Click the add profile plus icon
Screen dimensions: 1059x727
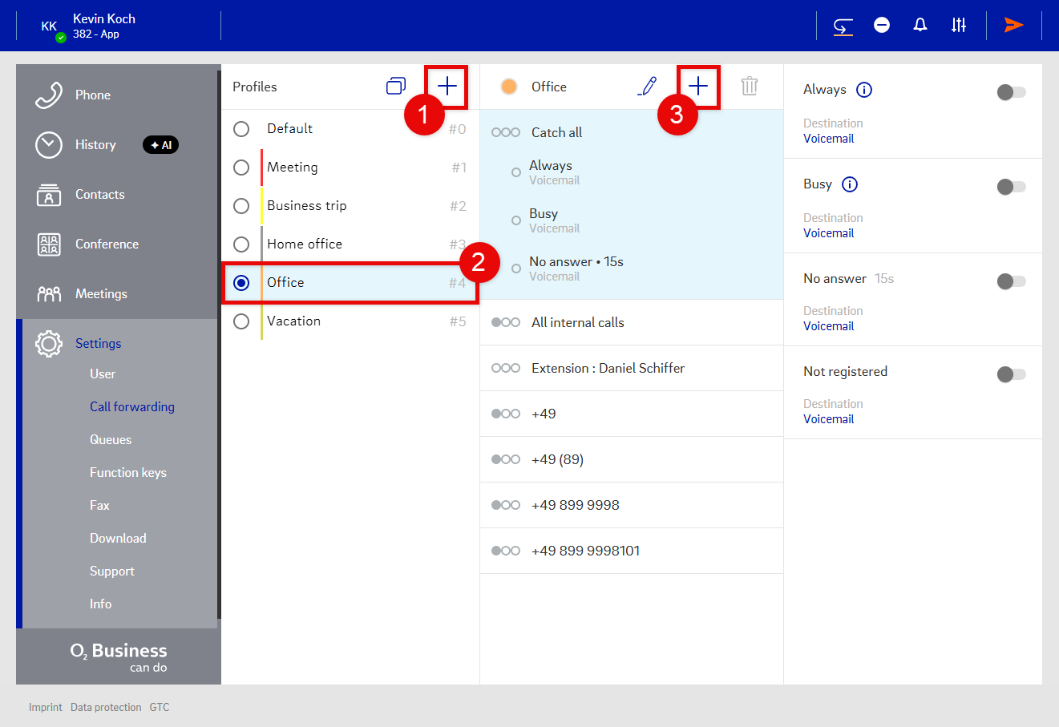pos(447,87)
